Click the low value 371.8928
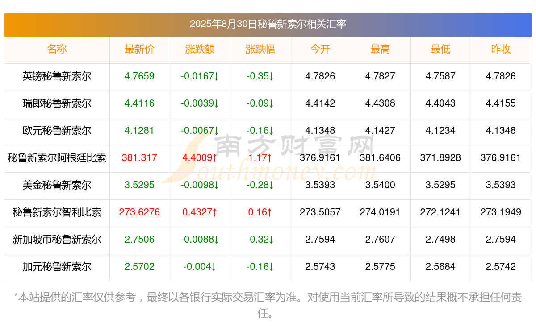Viewport: 536px width, 327px height. tap(441, 158)
